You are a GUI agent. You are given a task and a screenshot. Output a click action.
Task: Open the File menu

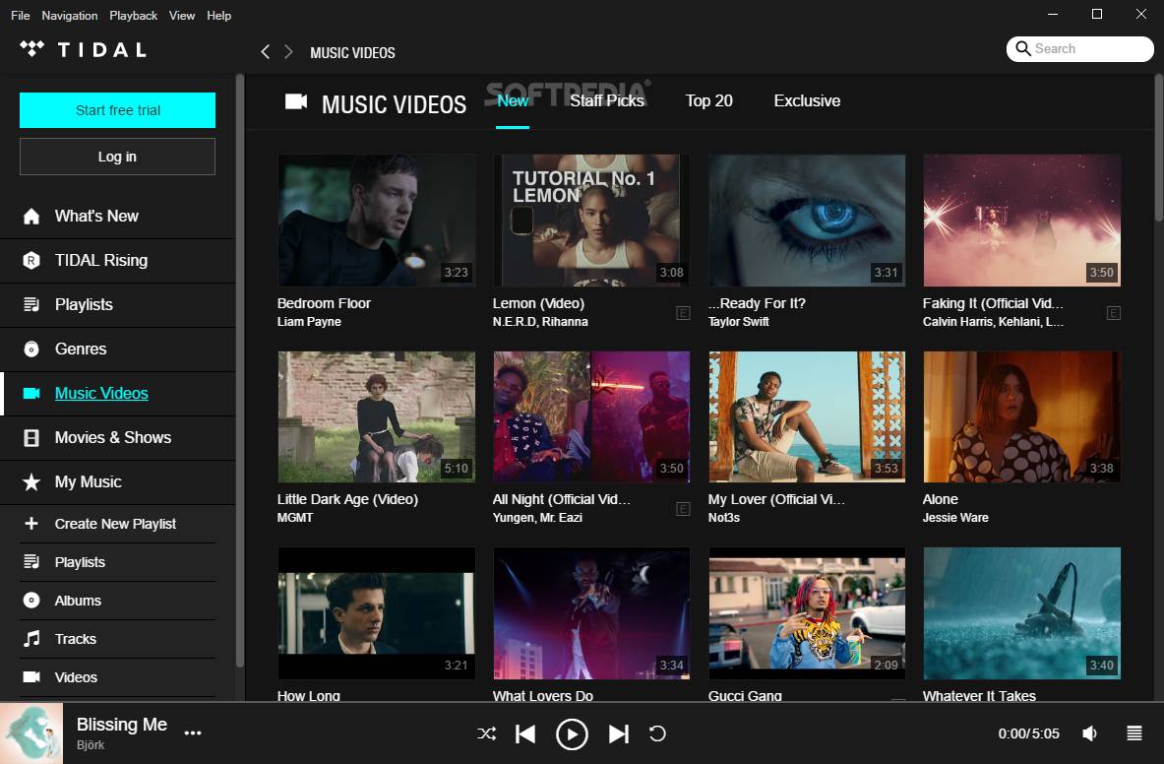[x=20, y=15]
